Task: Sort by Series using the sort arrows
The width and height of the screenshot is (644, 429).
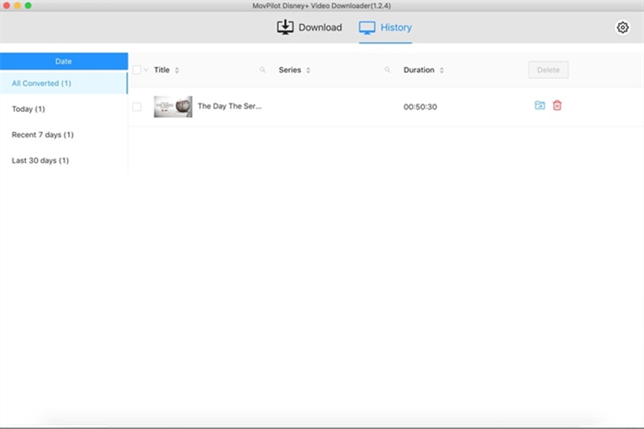Action: [x=308, y=70]
